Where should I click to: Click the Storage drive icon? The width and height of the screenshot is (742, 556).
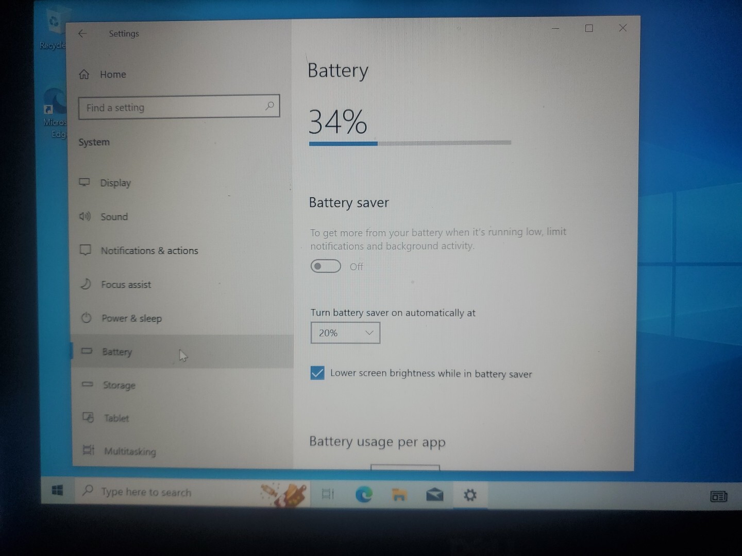[x=88, y=384]
